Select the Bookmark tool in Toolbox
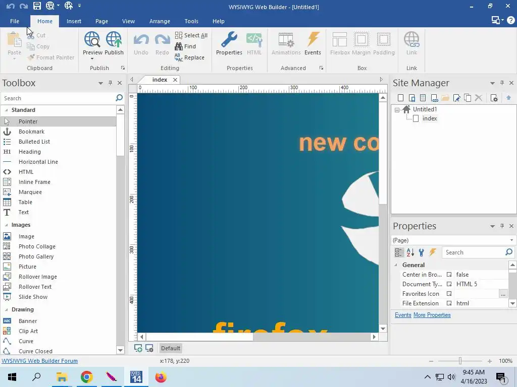This screenshot has width=517, height=387. coord(59,132)
